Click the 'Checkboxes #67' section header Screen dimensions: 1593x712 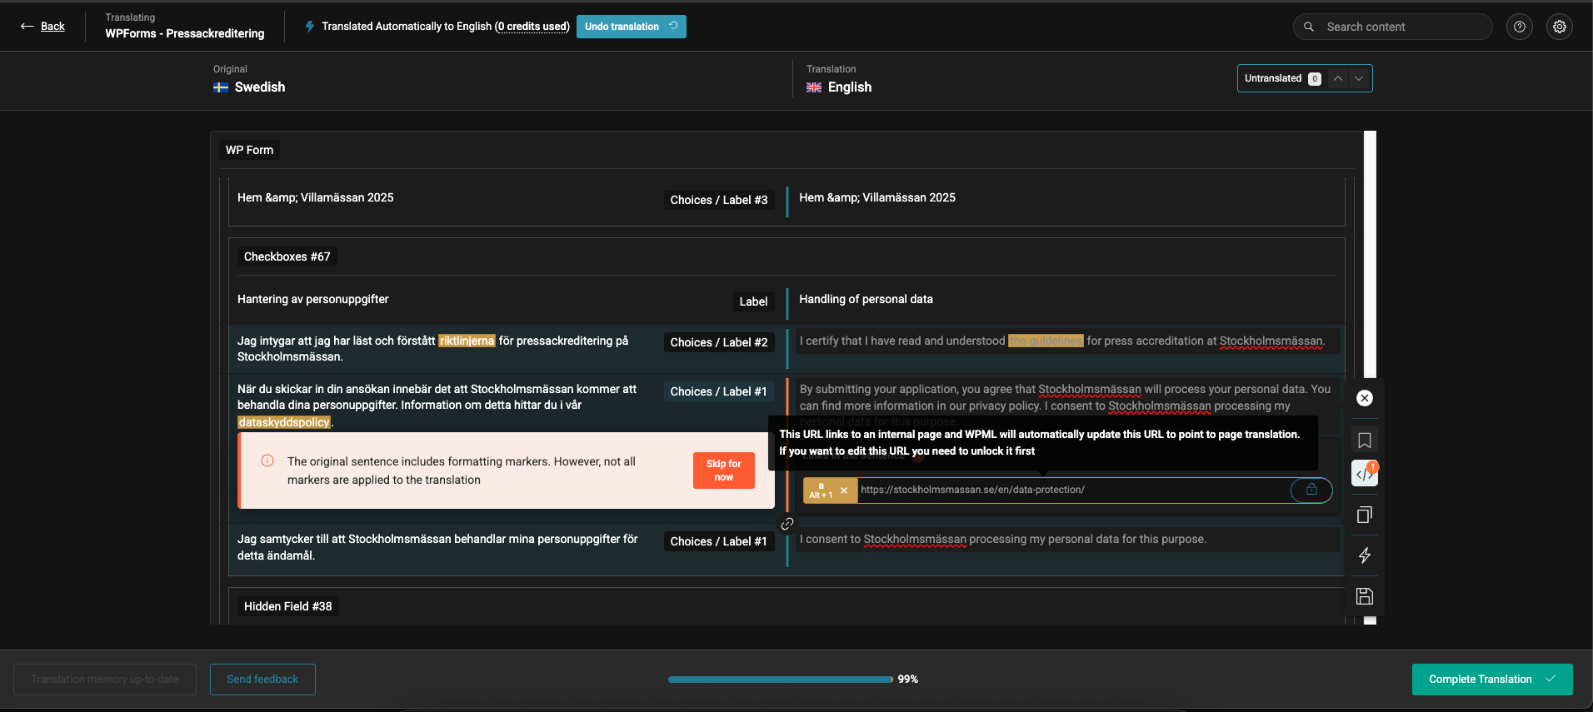click(x=287, y=256)
